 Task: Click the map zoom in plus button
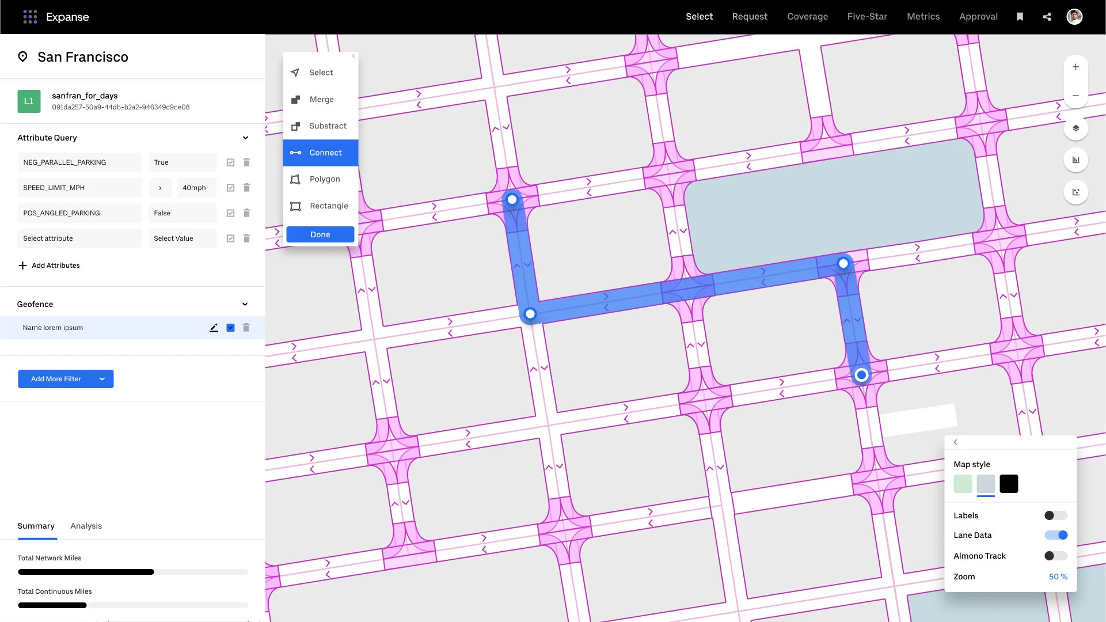tap(1075, 67)
